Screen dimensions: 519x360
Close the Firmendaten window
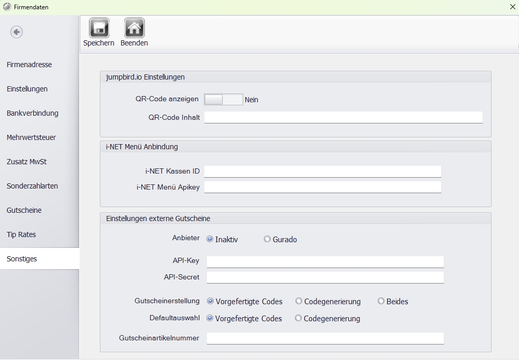512,7
